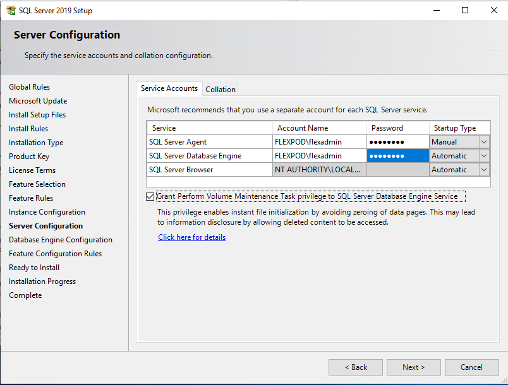Select Install Setup Files step
Image resolution: width=508 pixels, height=385 pixels.
point(37,115)
